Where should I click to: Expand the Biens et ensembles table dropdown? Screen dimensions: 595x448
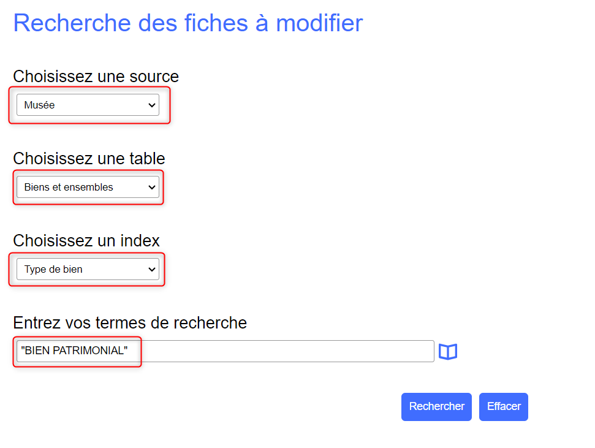tap(88, 187)
